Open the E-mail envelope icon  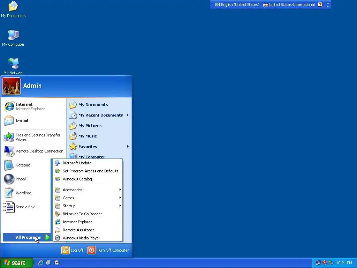point(9,120)
